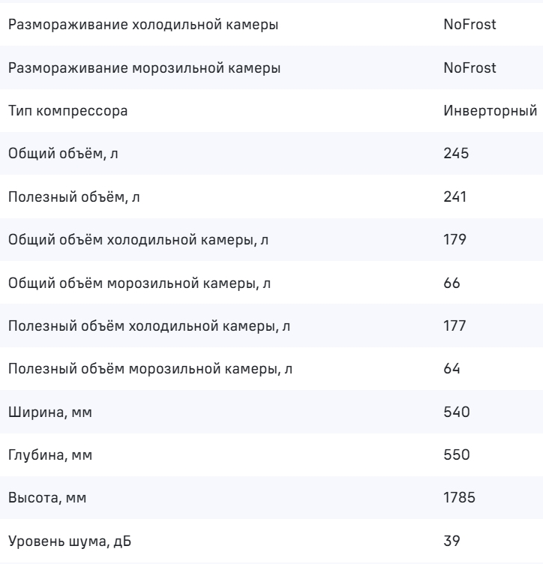Click NoFrost value for холодильной камеры defrost
Screen dimensions: 543x564
[x=469, y=25]
